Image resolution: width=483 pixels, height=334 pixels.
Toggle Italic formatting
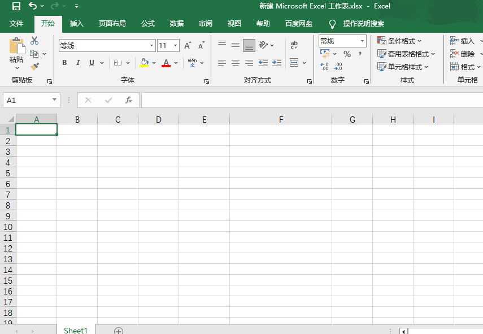coord(78,63)
